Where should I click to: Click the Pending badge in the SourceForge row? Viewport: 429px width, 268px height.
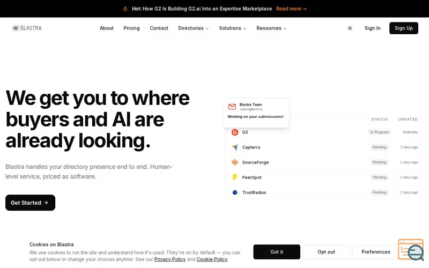pos(379,162)
